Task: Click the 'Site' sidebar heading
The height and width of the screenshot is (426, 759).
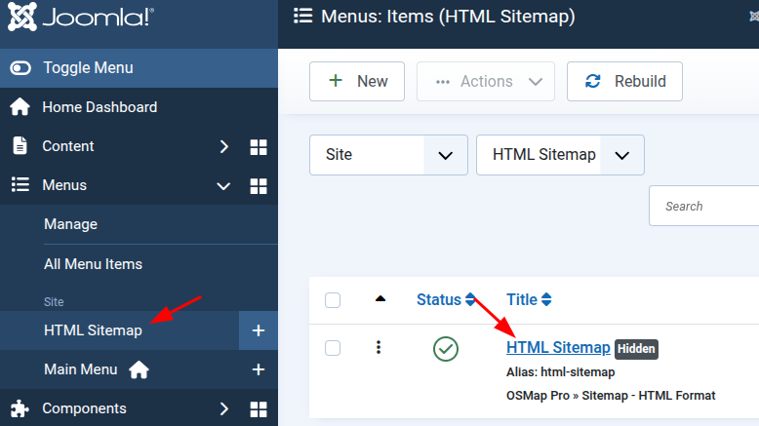Action: [54, 302]
